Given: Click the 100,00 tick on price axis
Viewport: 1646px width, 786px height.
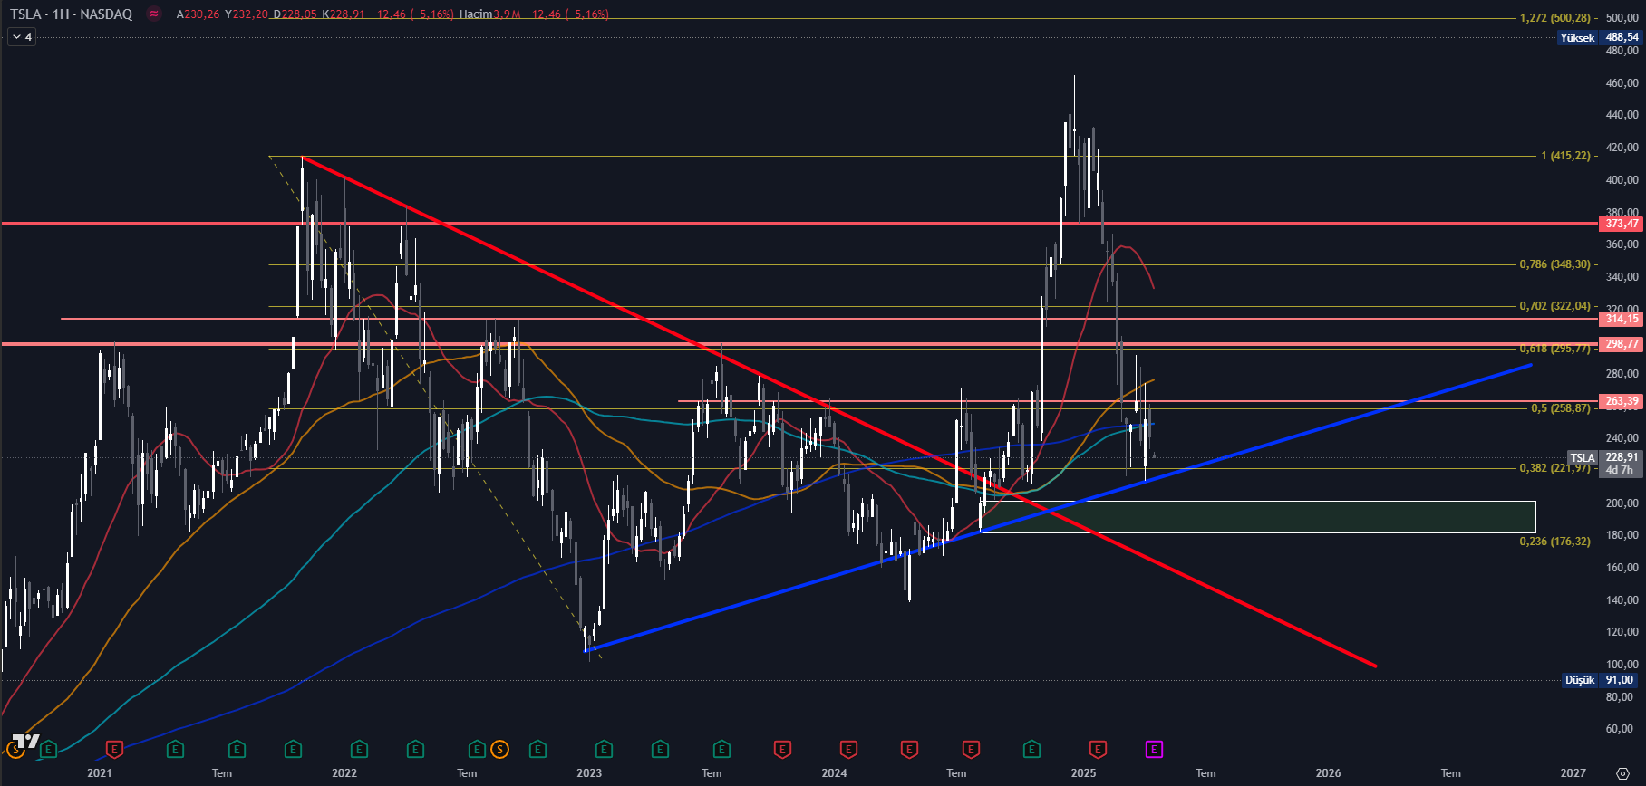Looking at the screenshot, I should tap(1622, 665).
